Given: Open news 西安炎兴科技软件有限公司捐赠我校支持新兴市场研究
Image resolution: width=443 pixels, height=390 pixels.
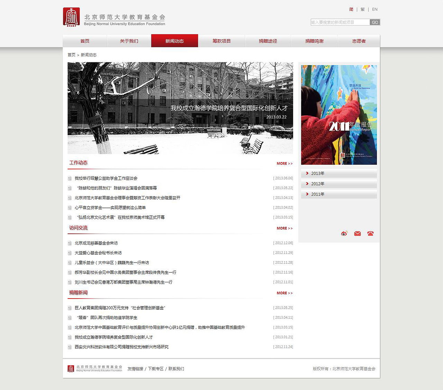Looking at the screenshot, I should pos(121,347).
